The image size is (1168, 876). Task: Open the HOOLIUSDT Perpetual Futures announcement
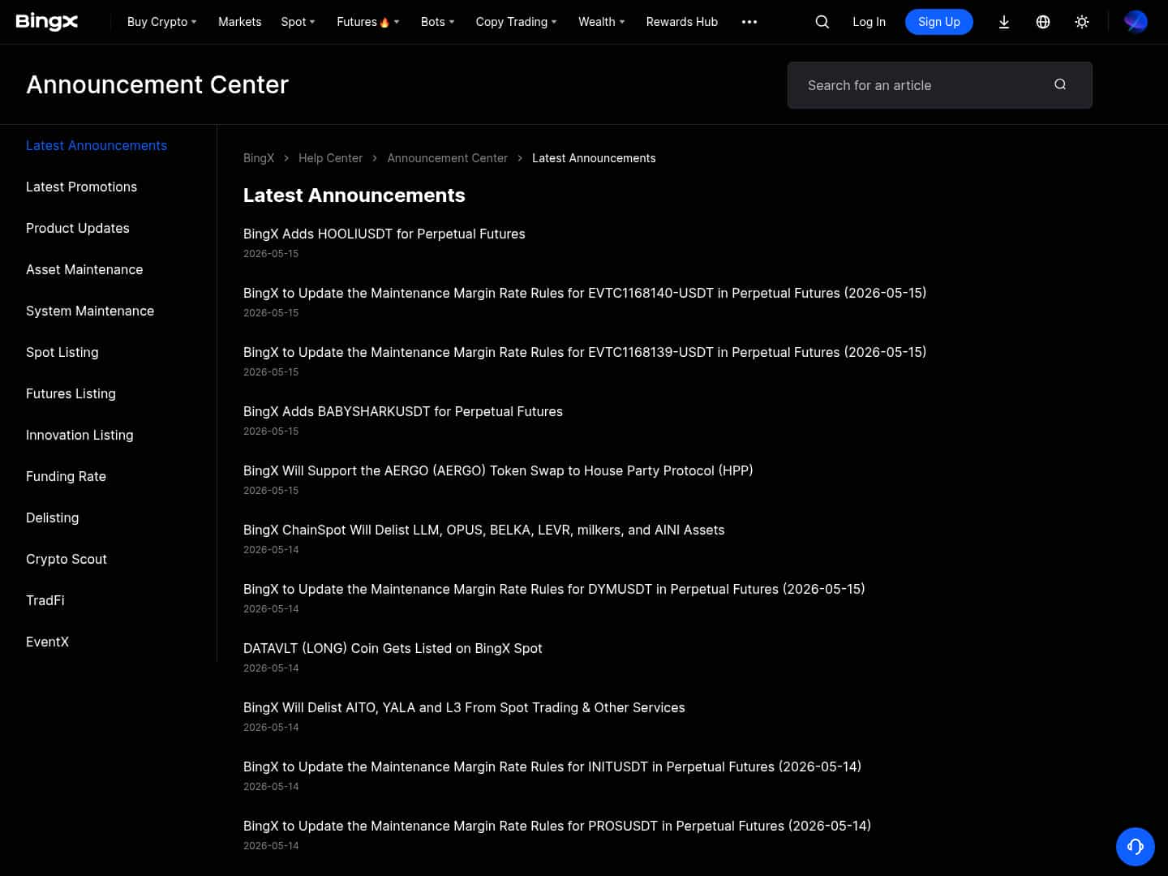click(x=384, y=234)
